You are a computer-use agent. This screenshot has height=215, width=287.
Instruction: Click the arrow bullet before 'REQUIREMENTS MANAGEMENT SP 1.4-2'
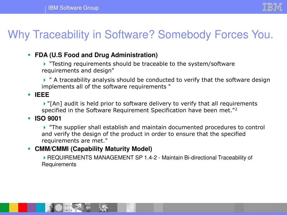[x=45, y=158]
